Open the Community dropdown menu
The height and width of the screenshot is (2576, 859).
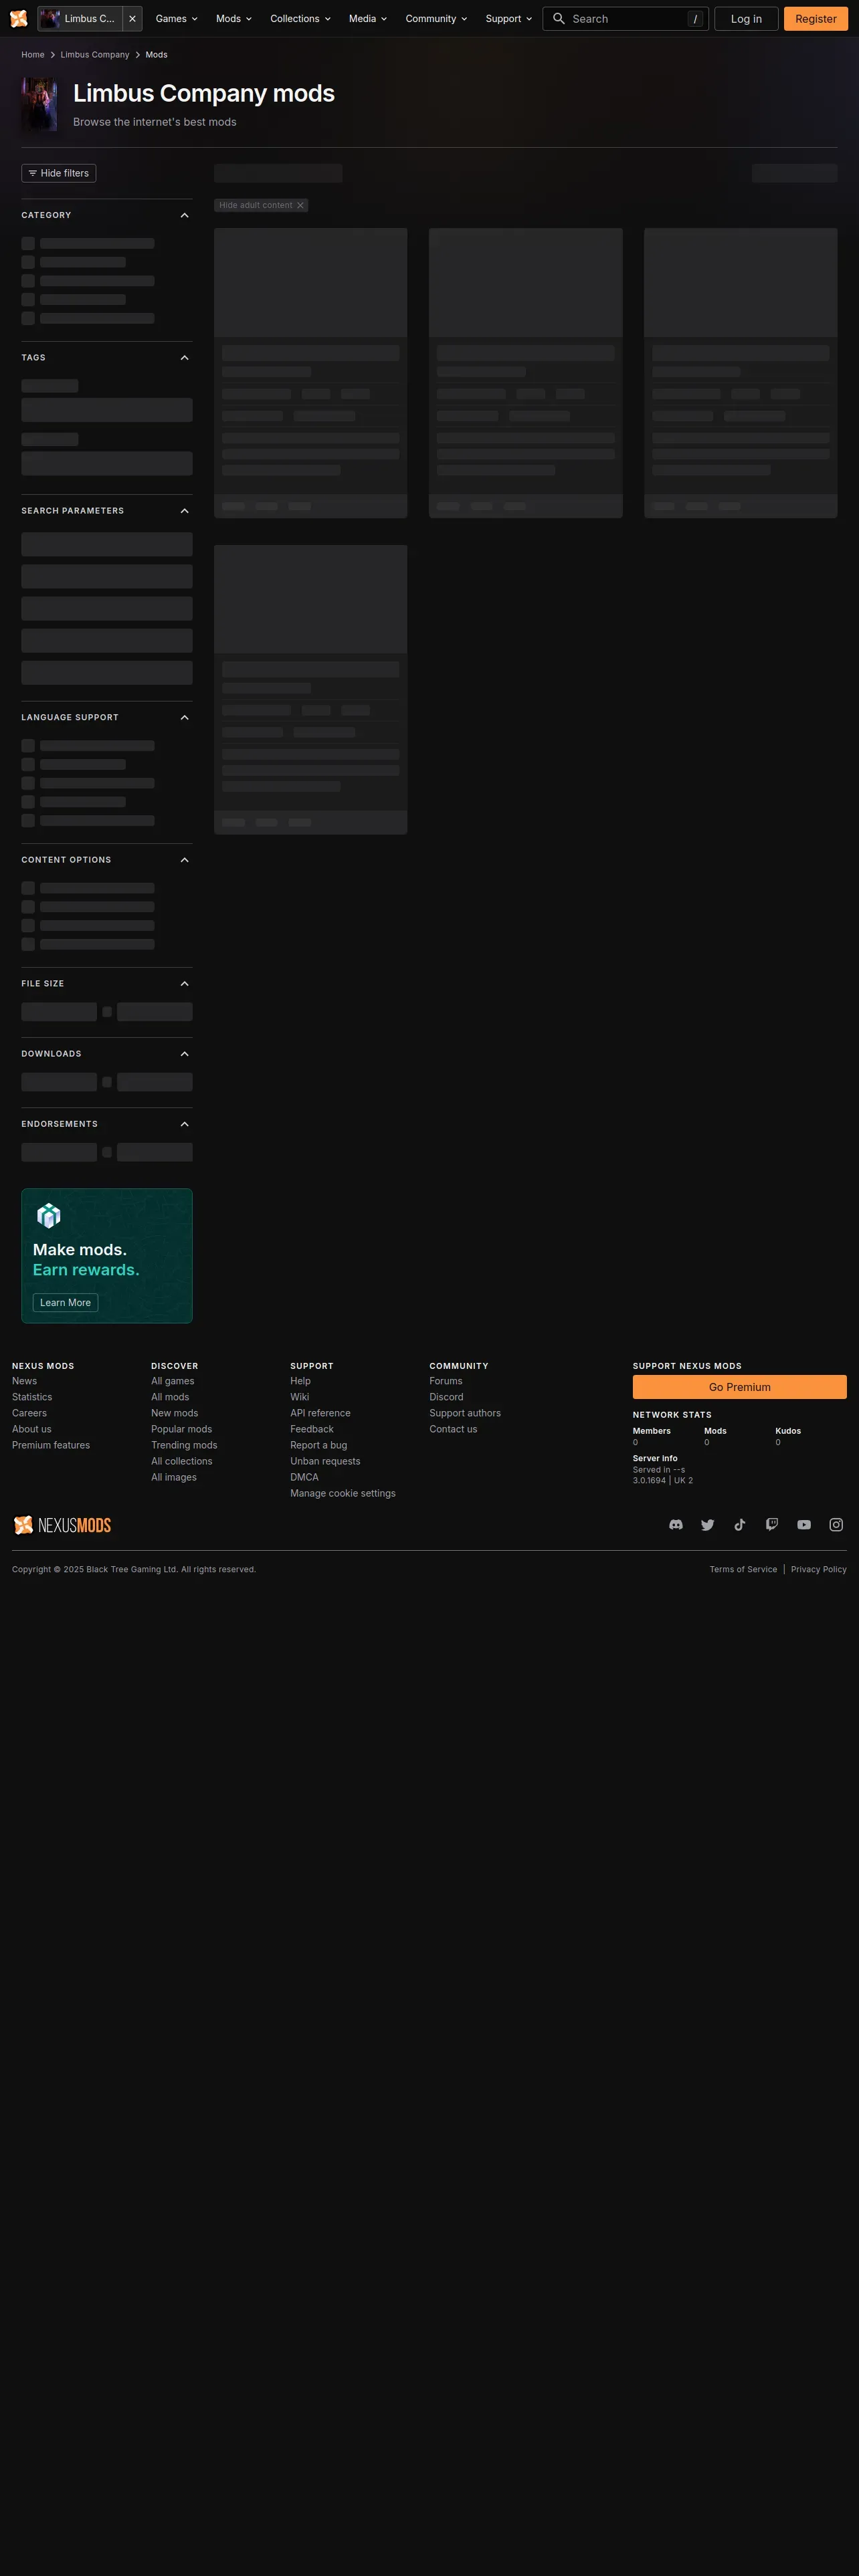point(436,19)
